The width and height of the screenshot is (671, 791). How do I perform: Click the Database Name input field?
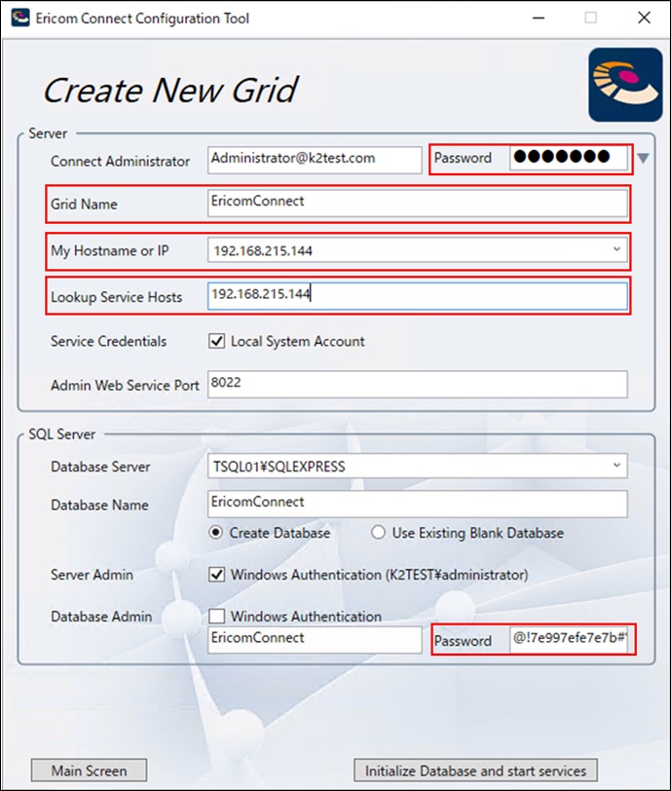point(417,504)
